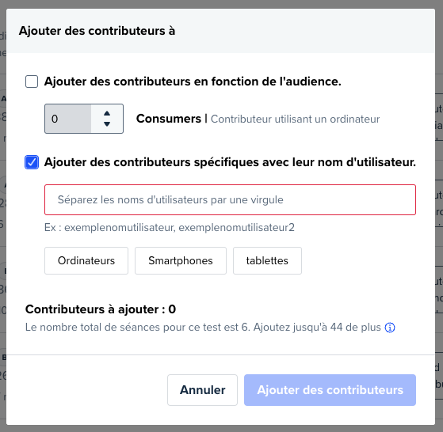The height and width of the screenshot is (432, 443).
Task: Click the label 'Ajouter des contributeurs en fonction de l'audience.'
Action: 193,81
